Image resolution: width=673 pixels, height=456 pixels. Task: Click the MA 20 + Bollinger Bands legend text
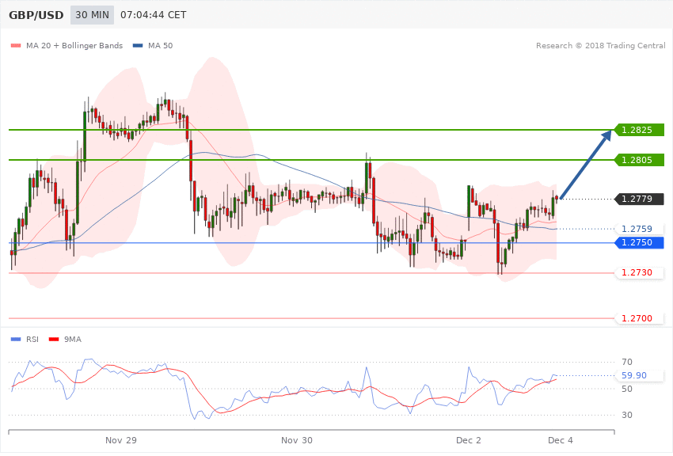click(74, 45)
